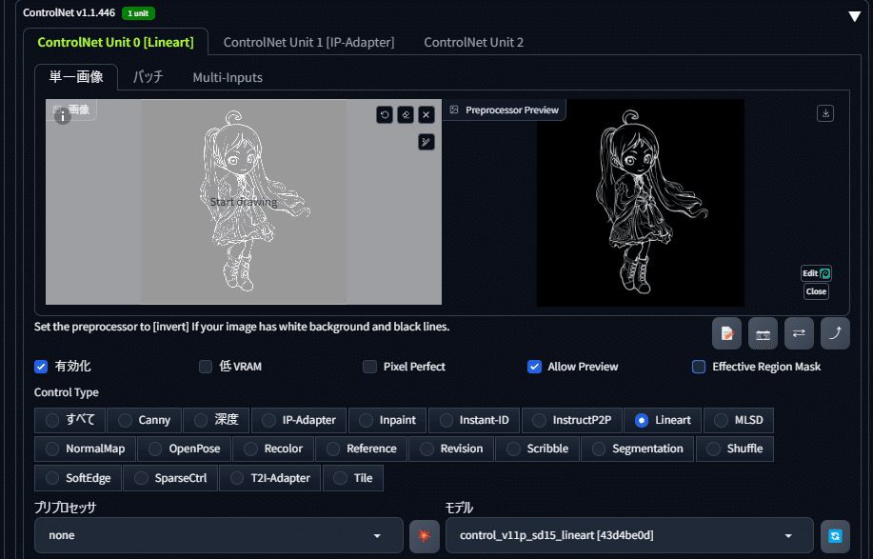Select InstructP2P control type
The width and height of the screenshot is (873, 559).
click(572, 420)
